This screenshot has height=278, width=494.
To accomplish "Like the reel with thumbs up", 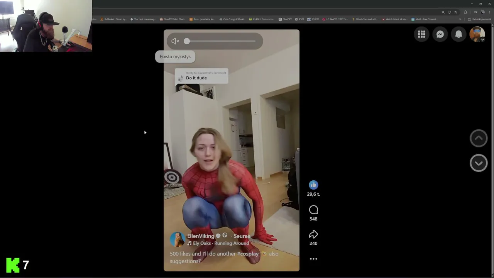I will (313, 185).
